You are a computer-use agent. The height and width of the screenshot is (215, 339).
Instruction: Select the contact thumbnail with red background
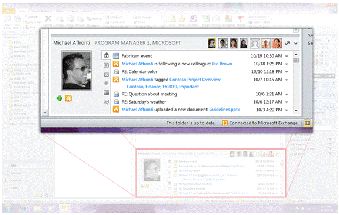pyautogui.click(x=277, y=43)
